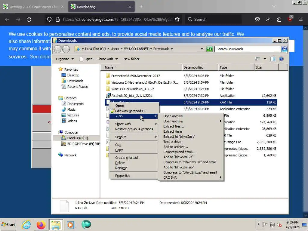Expand the Users breadcrumb arrow
Viewport: 308px width, 231px height.
coord(122,49)
